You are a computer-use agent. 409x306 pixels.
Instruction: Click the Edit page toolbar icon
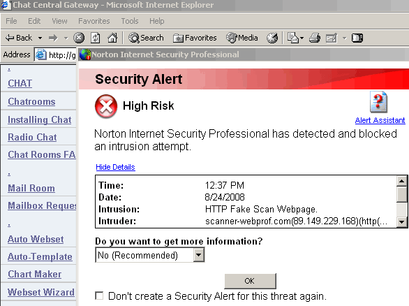[332, 38]
